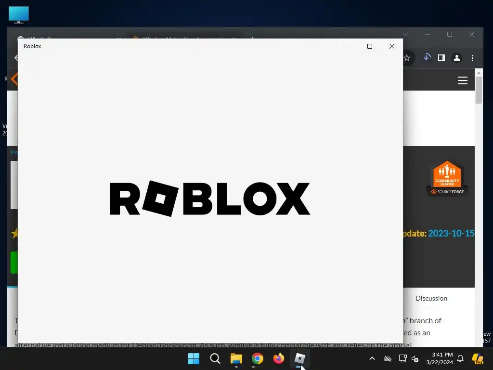Maximize the Roblox window
The width and height of the screenshot is (493, 370).
(x=370, y=46)
